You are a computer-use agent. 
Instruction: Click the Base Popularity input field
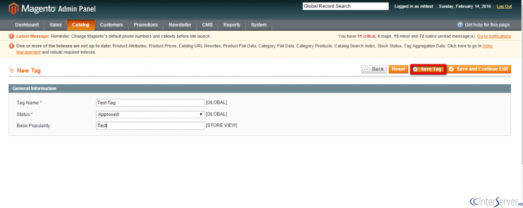pyautogui.click(x=150, y=126)
